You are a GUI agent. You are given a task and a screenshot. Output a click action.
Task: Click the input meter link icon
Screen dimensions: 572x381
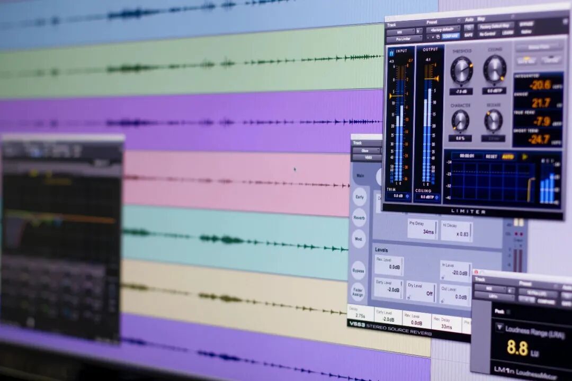tap(391, 53)
